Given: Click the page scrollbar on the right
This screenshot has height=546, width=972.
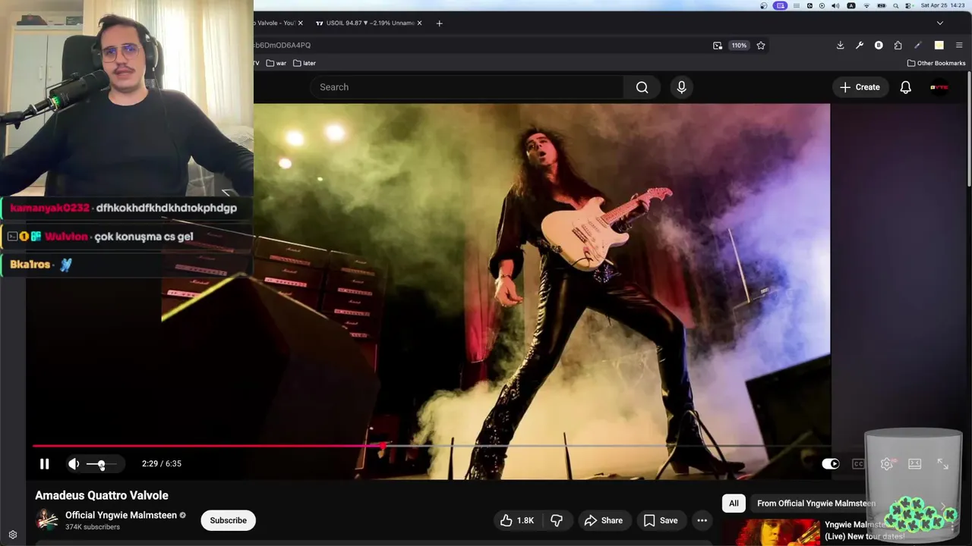Looking at the screenshot, I should tap(969, 129).
